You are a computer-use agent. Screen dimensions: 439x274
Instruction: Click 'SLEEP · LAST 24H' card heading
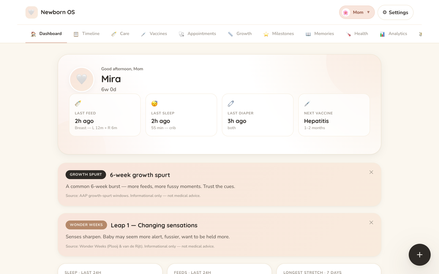point(83,273)
